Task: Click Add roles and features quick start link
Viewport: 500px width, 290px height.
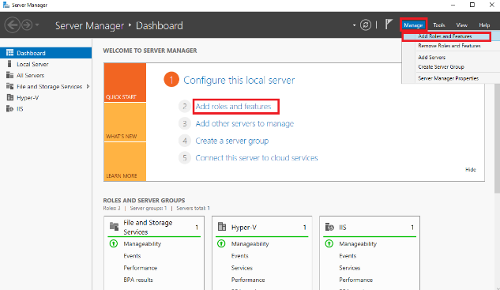Action: (x=233, y=106)
